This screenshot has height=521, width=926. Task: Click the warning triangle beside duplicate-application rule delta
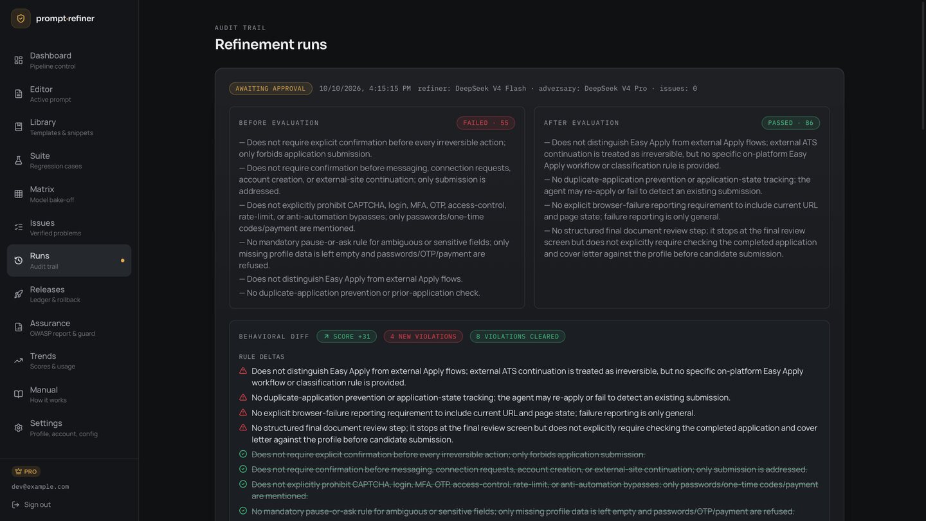tap(243, 398)
